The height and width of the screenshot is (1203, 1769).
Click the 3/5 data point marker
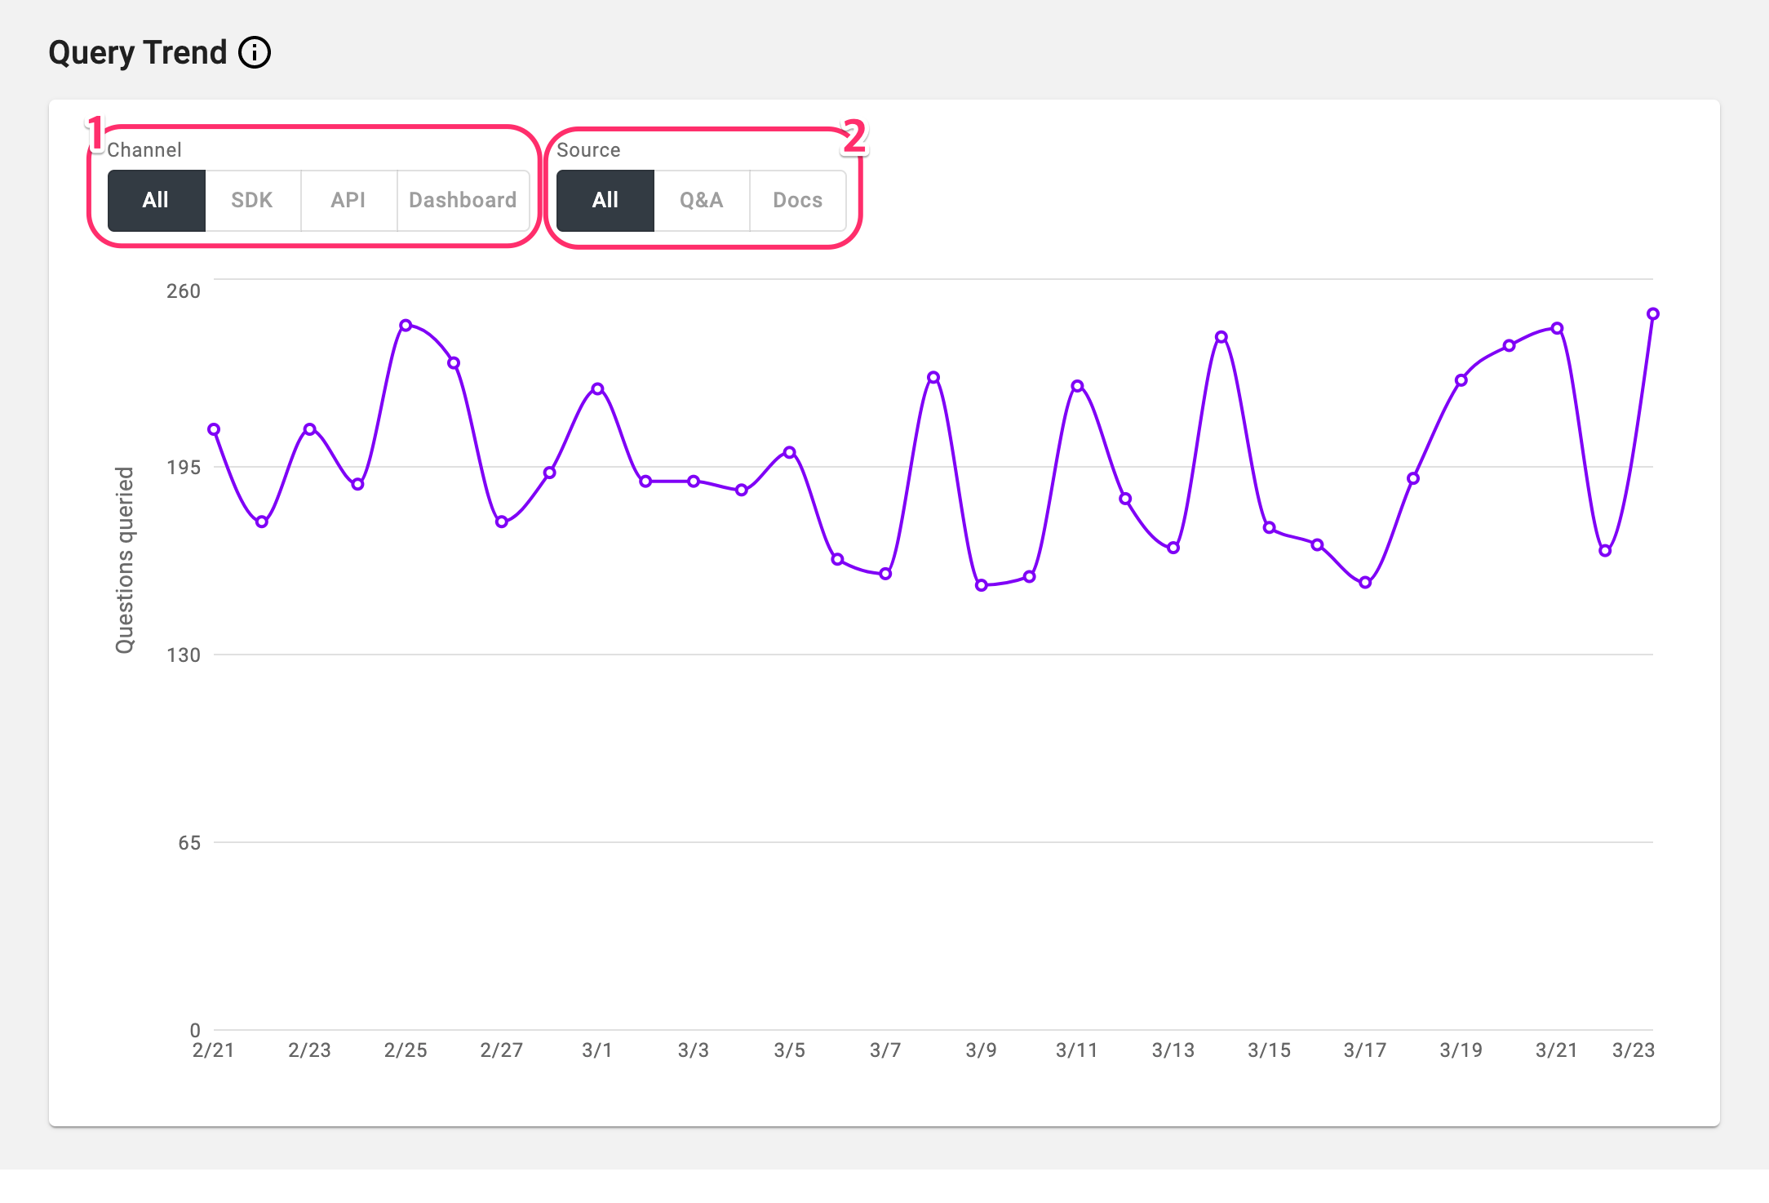pyautogui.click(x=790, y=452)
